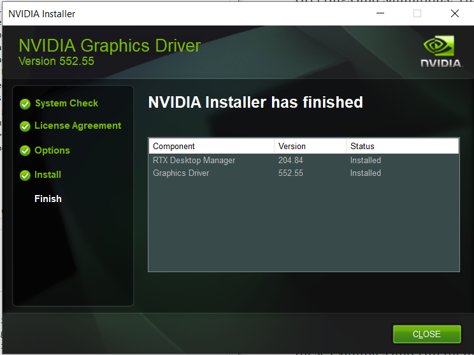Click the version value 204.84
The width and height of the screenshot is (474, 355).
click(x=291, y=160)
